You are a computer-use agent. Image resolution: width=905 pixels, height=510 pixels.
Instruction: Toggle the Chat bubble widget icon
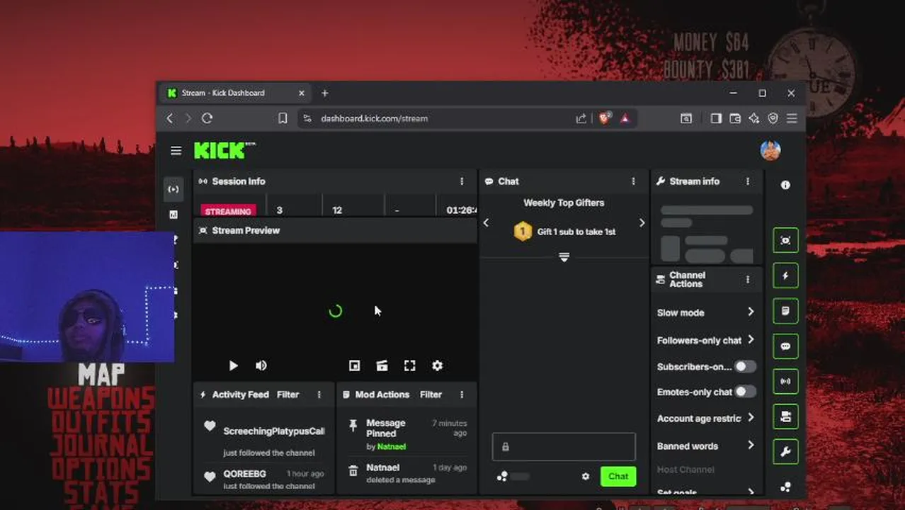(785, 346)
